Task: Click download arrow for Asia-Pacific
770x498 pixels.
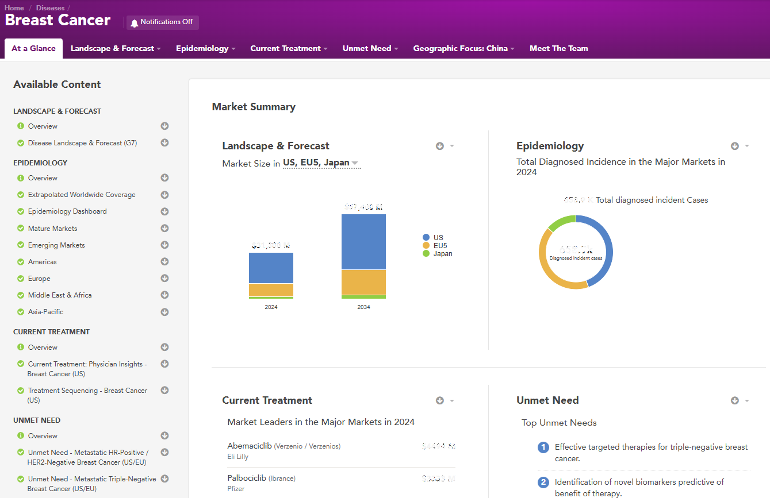Action: 164,312
